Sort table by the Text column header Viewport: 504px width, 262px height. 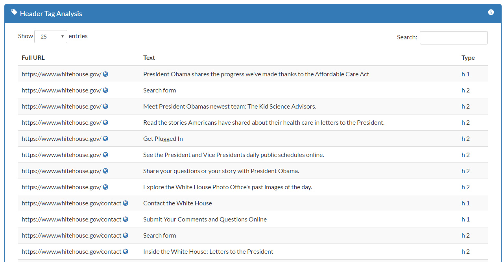pos(149,57)
